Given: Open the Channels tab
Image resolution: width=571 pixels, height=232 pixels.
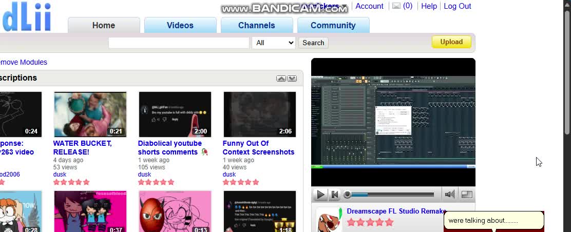Looking at the screenshot, I should pyautogui.click(x=257, y=25).
